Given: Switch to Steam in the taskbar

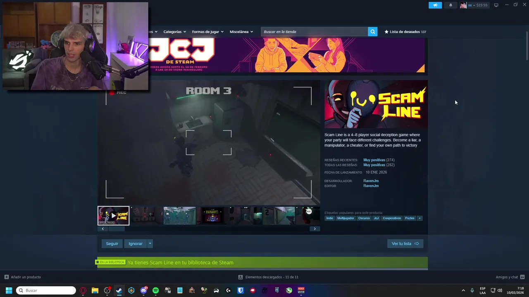Looking at the screenshot, I should 119,290.
